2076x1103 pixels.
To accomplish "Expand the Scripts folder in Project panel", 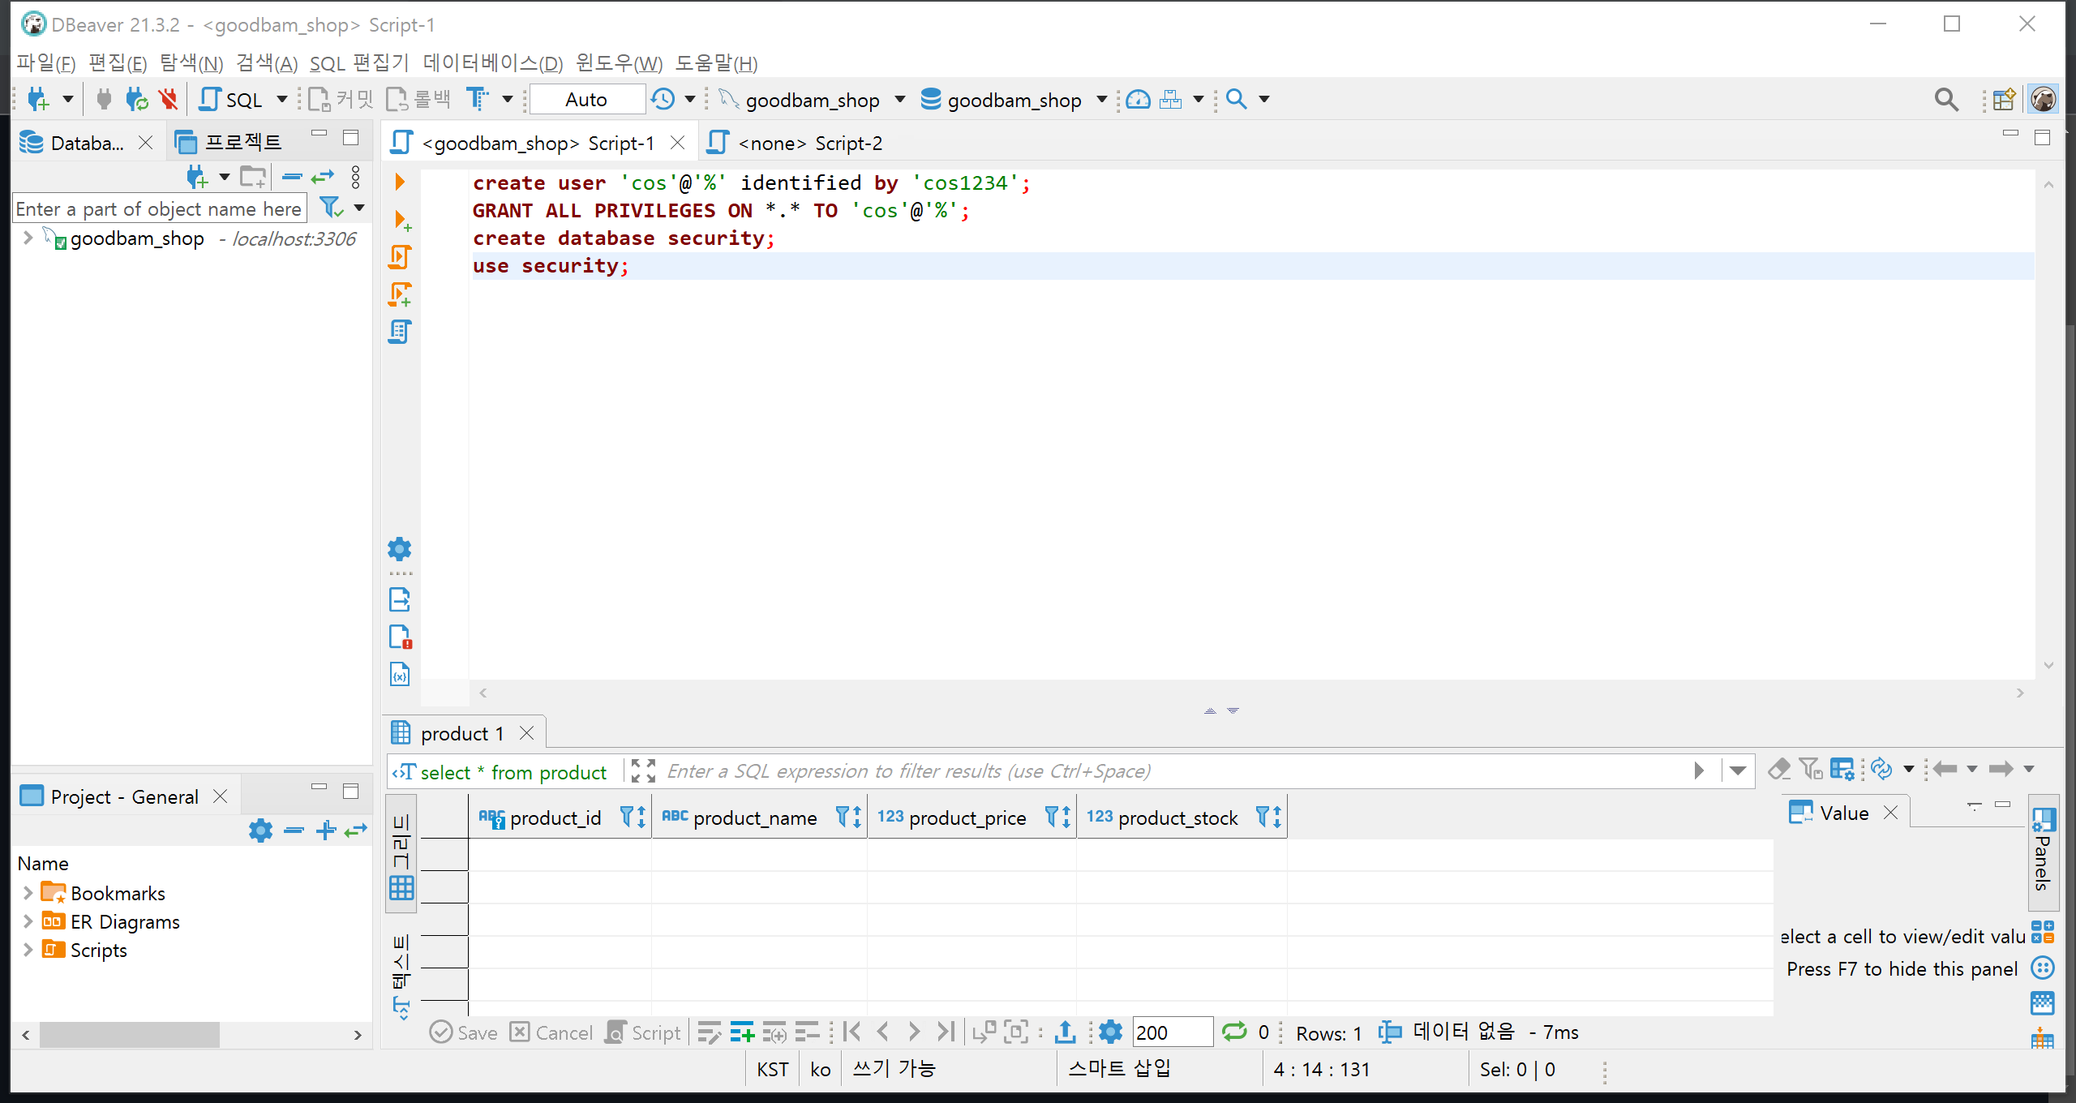I will 28,950.
